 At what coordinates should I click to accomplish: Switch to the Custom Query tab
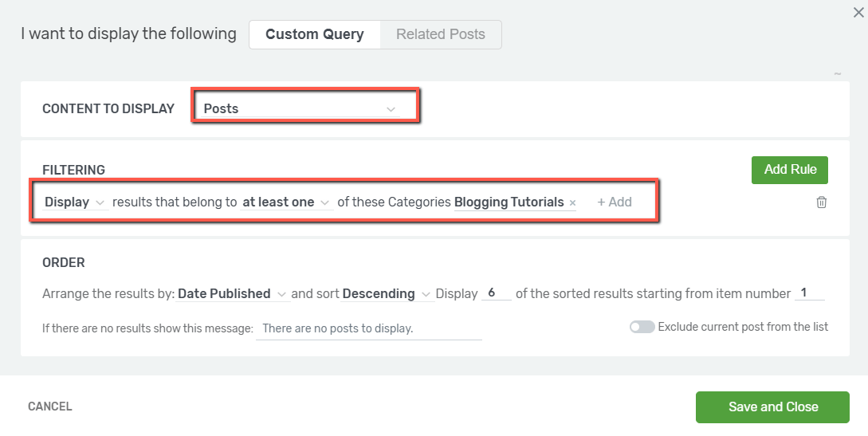(314, 34)
